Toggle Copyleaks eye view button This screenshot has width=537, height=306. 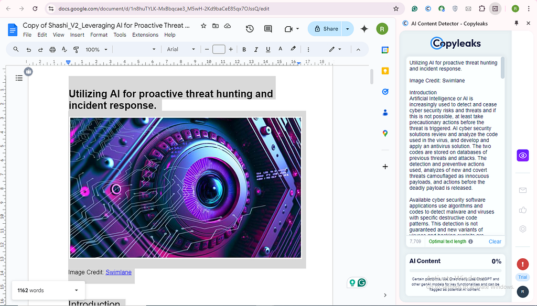coord(523,156)
